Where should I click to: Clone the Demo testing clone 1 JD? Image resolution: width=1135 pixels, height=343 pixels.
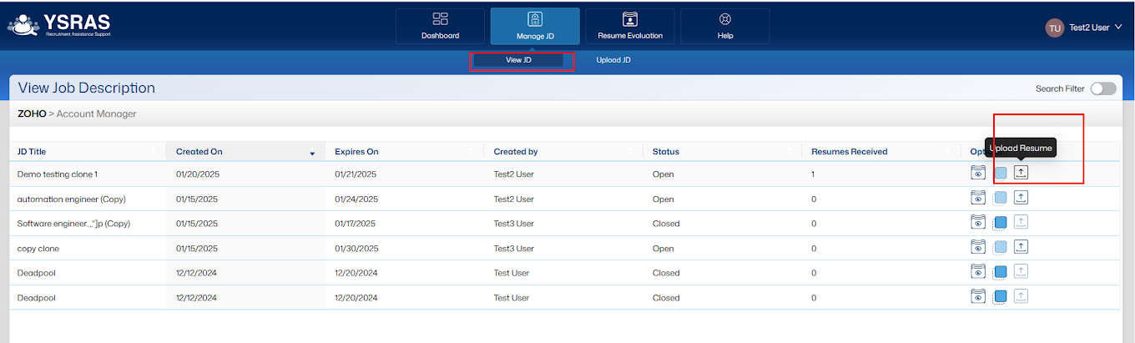(x=1001, y=174)
